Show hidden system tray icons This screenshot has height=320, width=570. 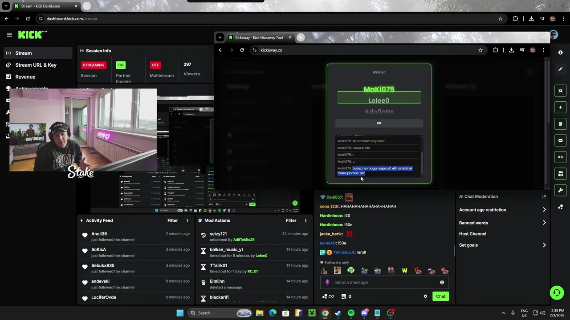503,313
